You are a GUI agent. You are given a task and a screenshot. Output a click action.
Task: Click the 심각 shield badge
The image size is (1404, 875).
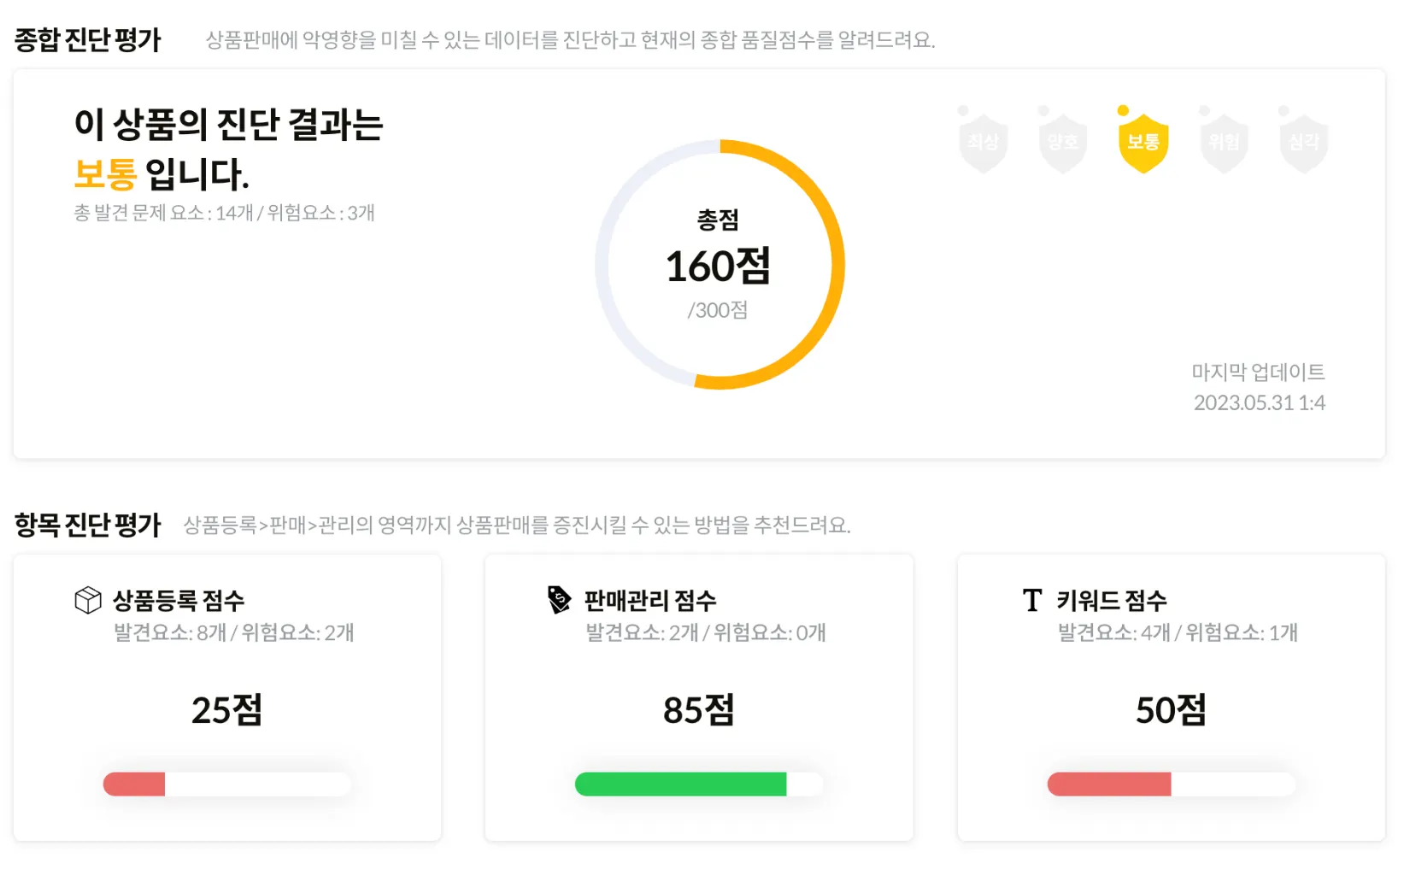click(1303, 143)
